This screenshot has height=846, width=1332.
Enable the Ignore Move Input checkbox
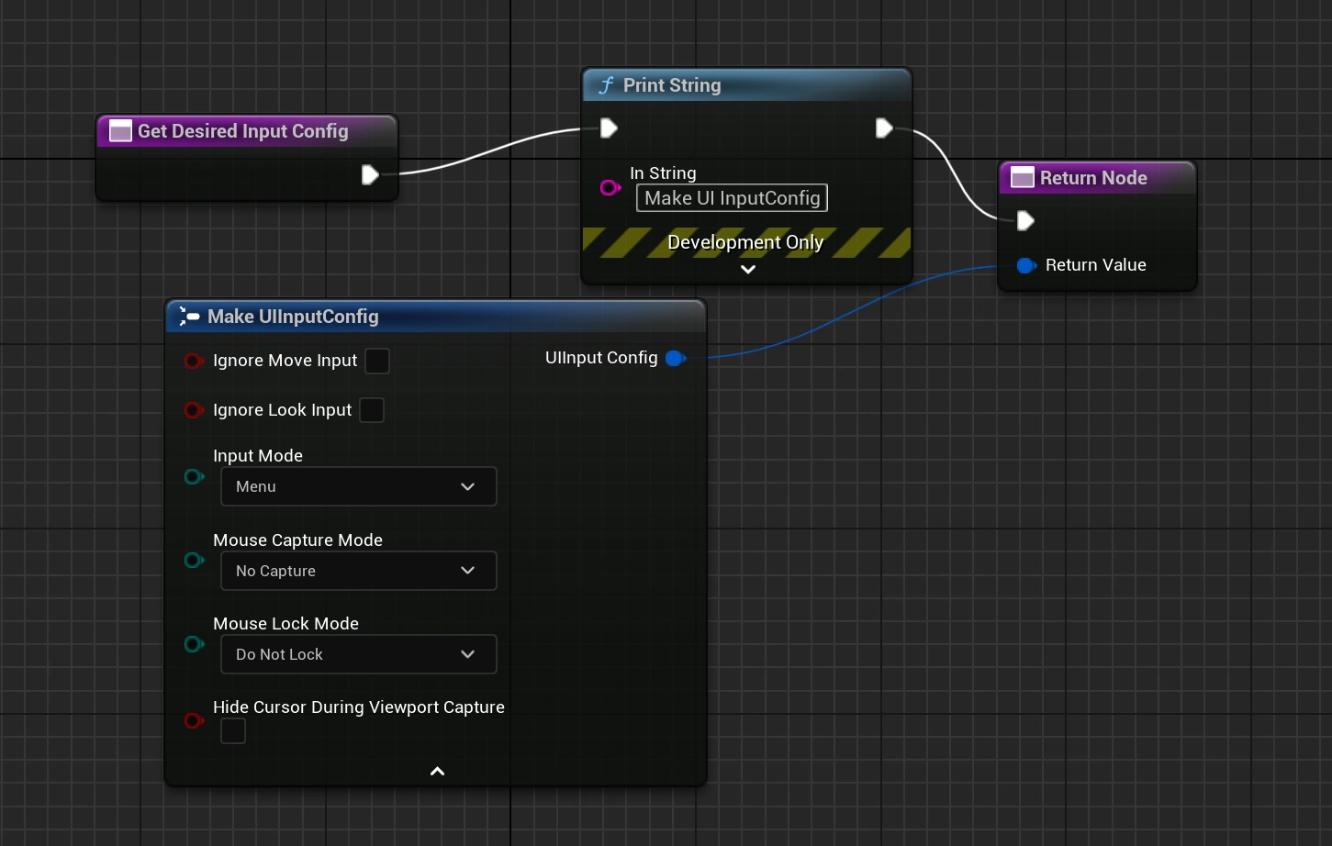(377, 362)
